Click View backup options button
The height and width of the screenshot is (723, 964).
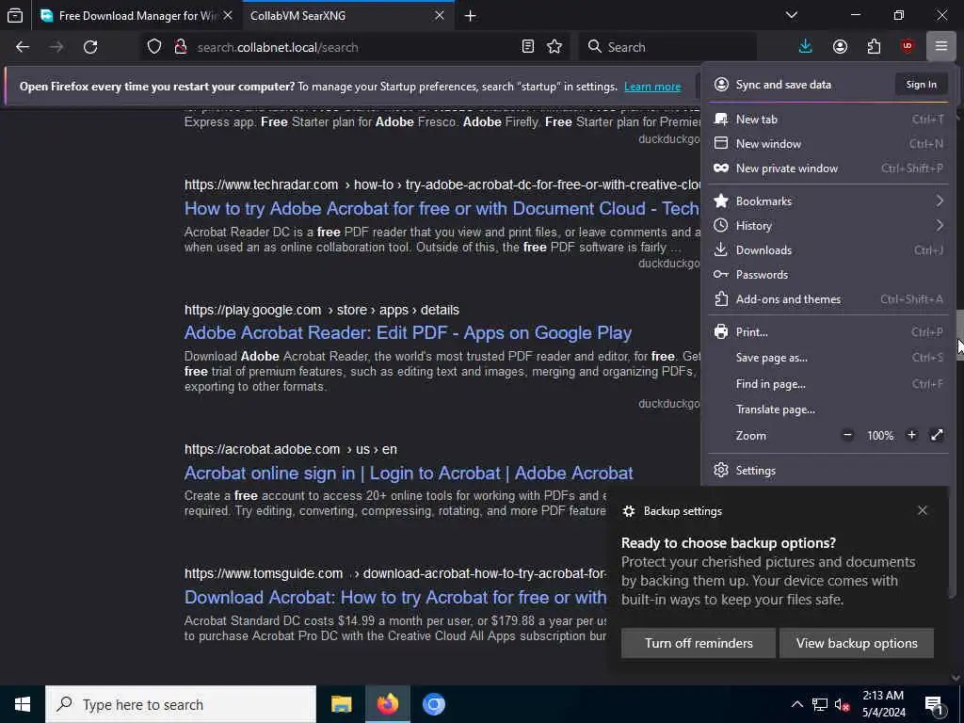pyautogui.click(x=857, y=643)
